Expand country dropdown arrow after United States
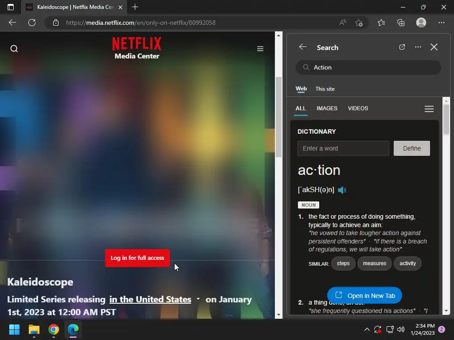454x340 pixels. tap(198, 299)
